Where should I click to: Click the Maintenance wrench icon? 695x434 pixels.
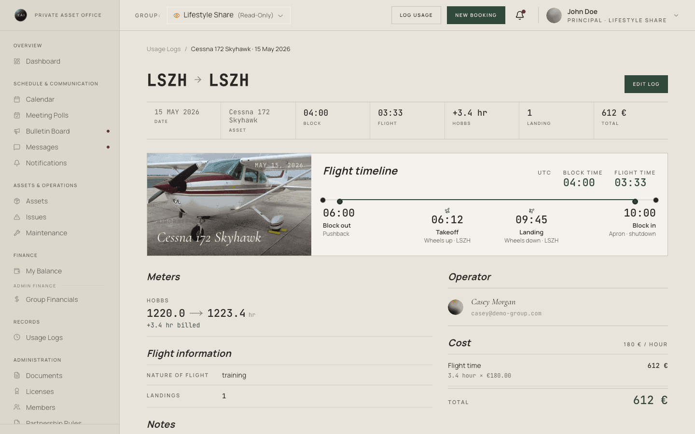17,233
